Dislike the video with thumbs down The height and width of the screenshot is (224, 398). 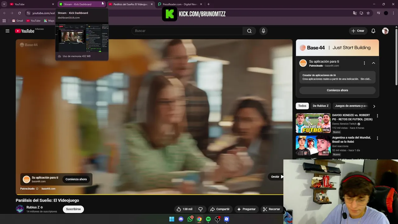(x=201, y=209)
